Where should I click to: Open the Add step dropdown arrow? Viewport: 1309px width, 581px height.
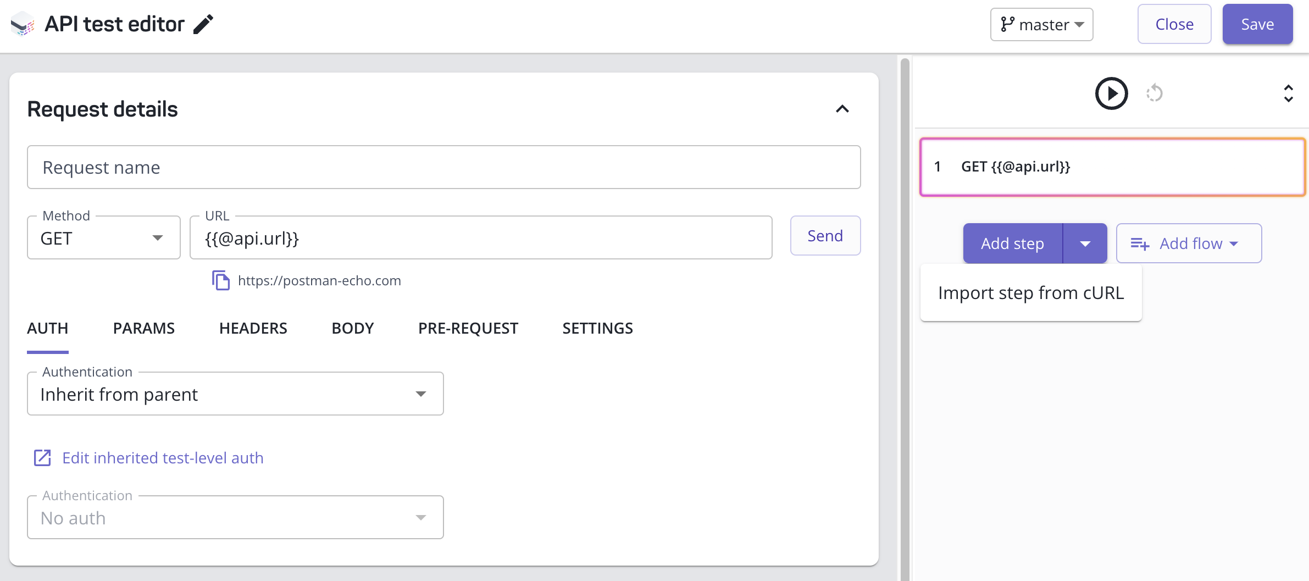[1085, 243]
